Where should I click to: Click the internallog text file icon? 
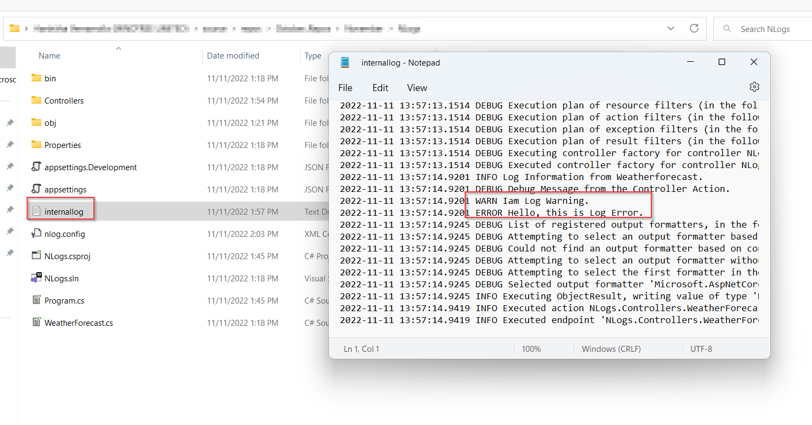36,211
